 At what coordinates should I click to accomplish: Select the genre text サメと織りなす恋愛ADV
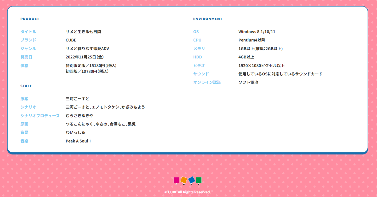pyautogui.click(x=87, y=49)
